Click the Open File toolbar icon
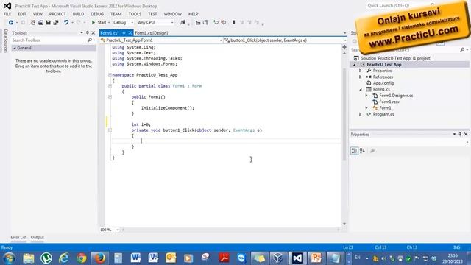Viewport: 471px width, 265px height. [x=40, y=23]
